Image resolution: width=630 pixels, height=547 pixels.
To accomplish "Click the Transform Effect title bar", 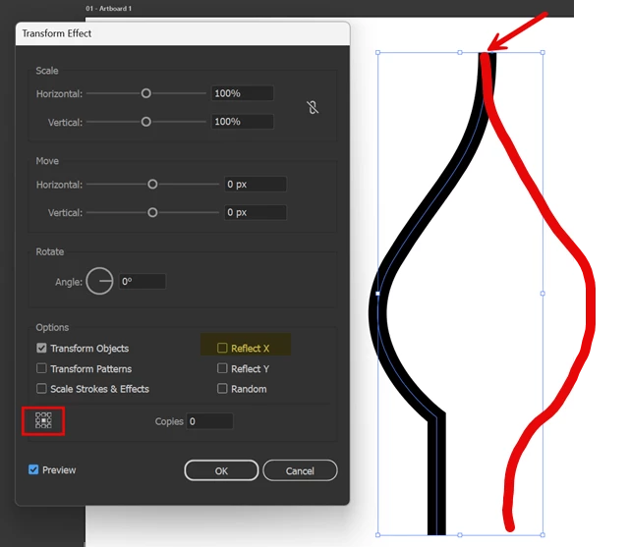I will coord(183,33).
